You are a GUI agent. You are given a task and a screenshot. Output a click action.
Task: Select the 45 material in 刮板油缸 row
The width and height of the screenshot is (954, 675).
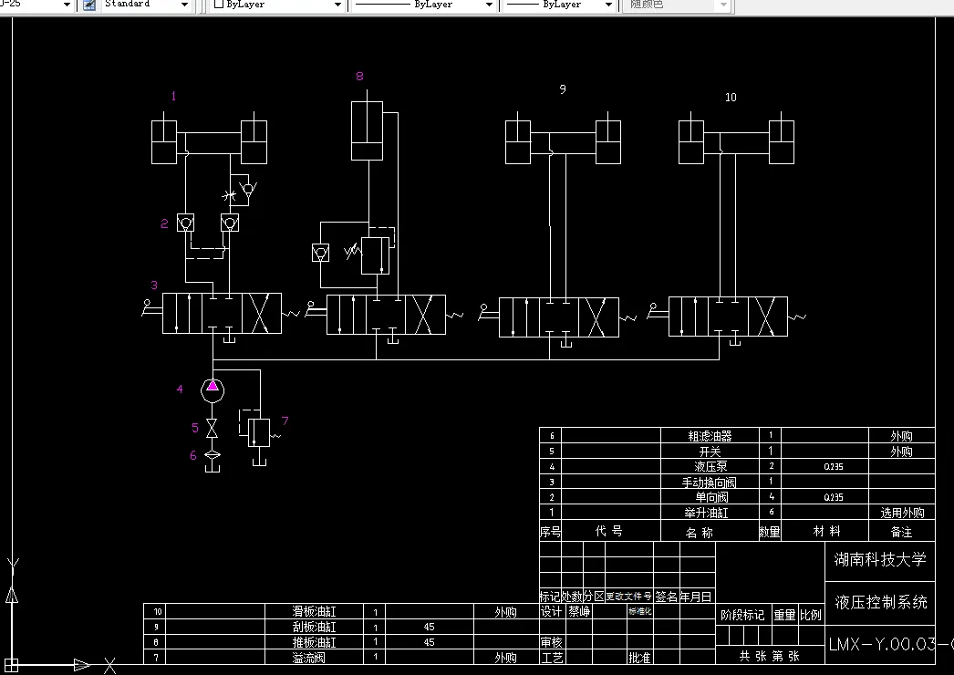pyautogui.click(x=429, y=627)
